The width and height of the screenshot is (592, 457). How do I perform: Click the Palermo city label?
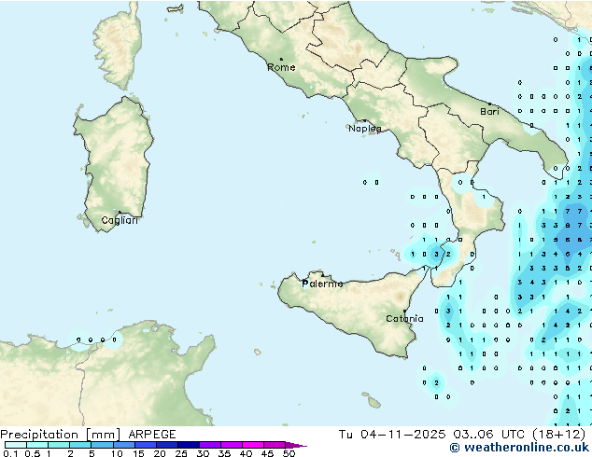[322, 284]
